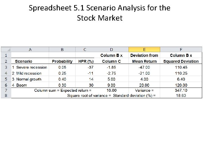Select expected return value 10.00

(111, 90)
